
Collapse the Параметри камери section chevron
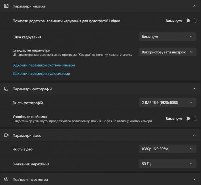tap(194, 6)
